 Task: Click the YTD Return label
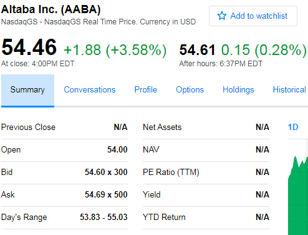[x=164, y=217]
